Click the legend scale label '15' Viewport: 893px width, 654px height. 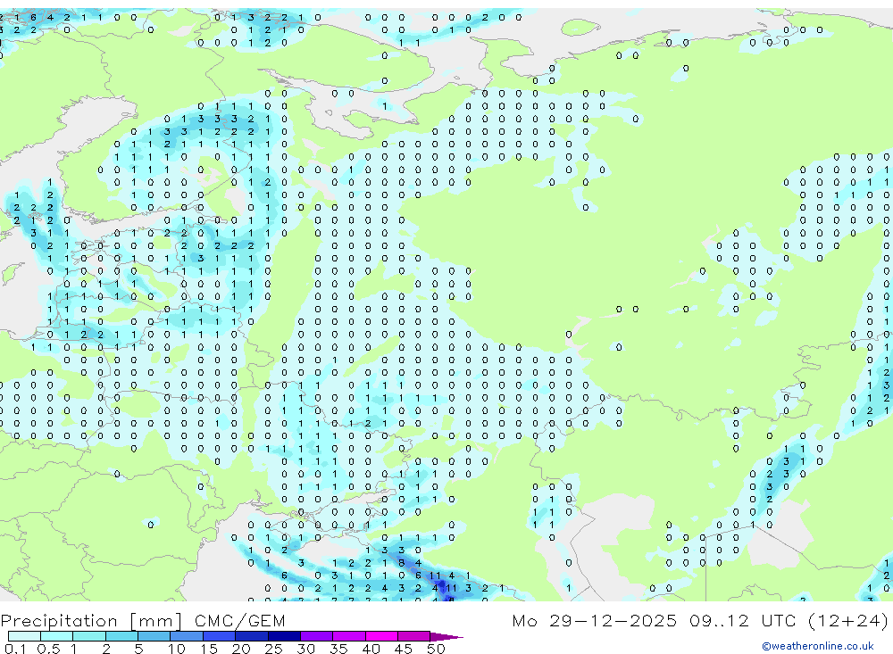209,649
